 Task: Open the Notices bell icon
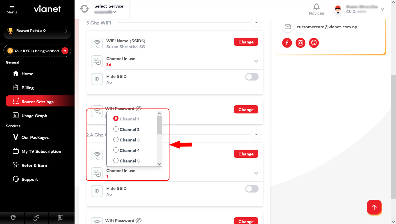tap(316, 7)
